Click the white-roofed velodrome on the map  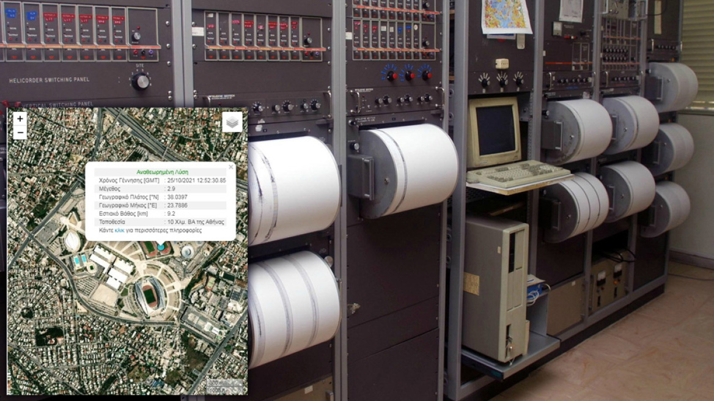(72, 241)
